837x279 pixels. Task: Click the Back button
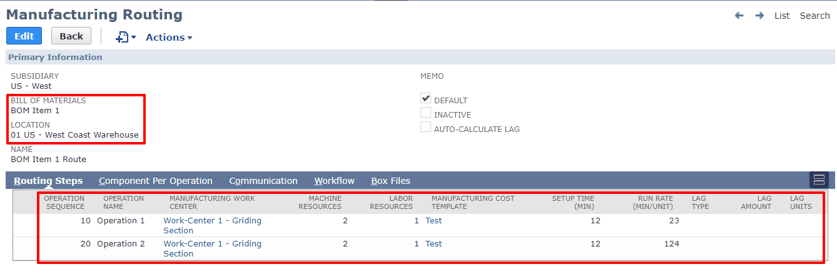71,36
